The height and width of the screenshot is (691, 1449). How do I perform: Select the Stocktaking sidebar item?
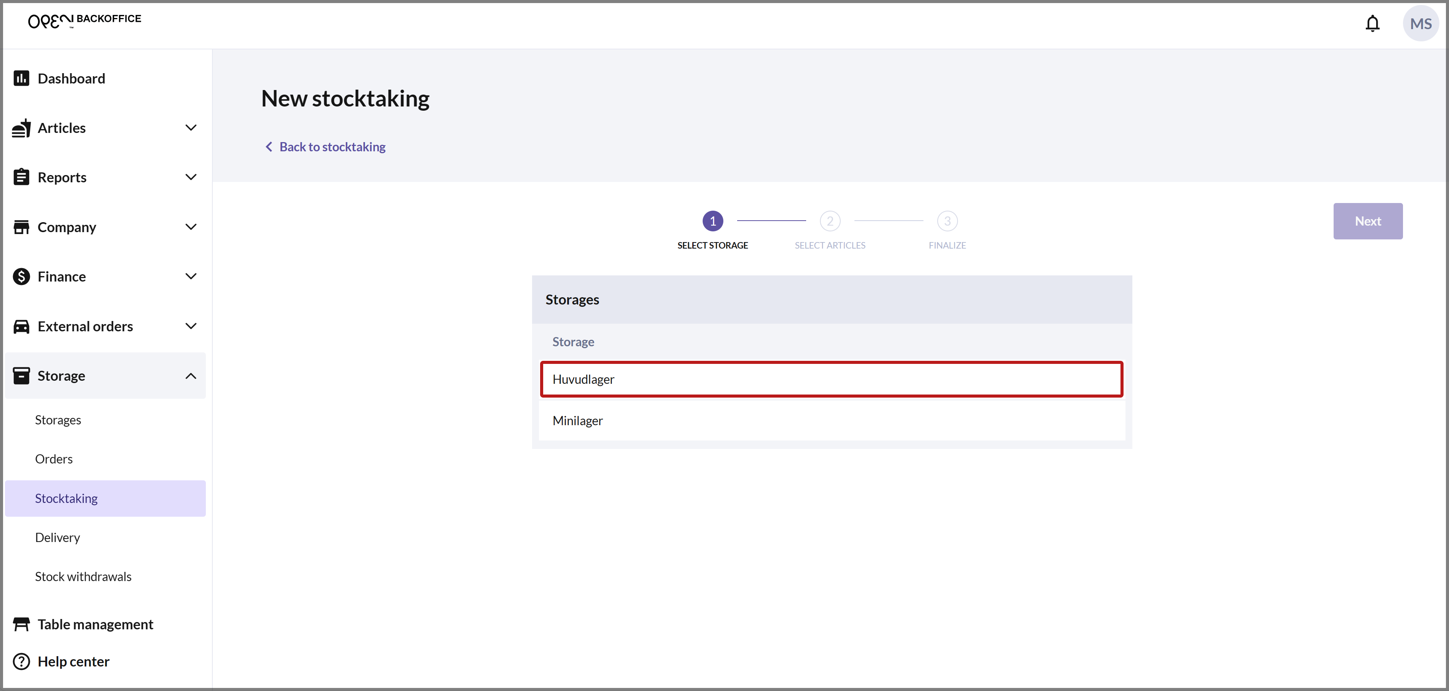105,498
